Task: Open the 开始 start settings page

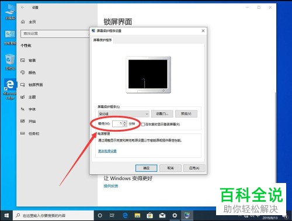Action: click(x=28, y=121)
